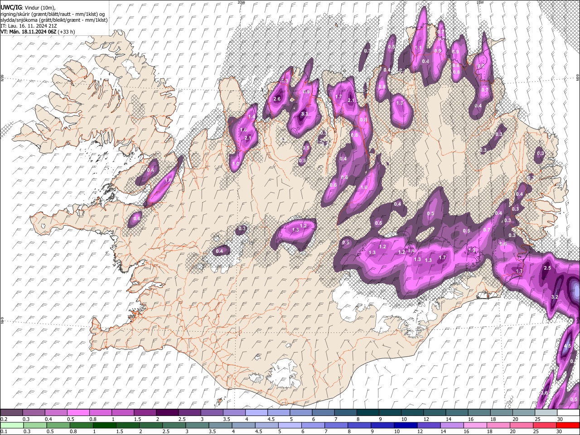The image size is (580, 435).
Task: Click the 'VT: Mán. 18.11.2024 06Z (+33 h)' line
Action: coord(38,32)
